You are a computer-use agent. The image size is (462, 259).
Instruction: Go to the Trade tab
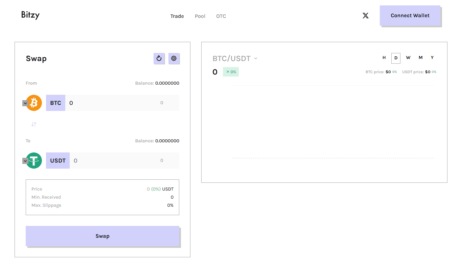(x=177, y=16)
